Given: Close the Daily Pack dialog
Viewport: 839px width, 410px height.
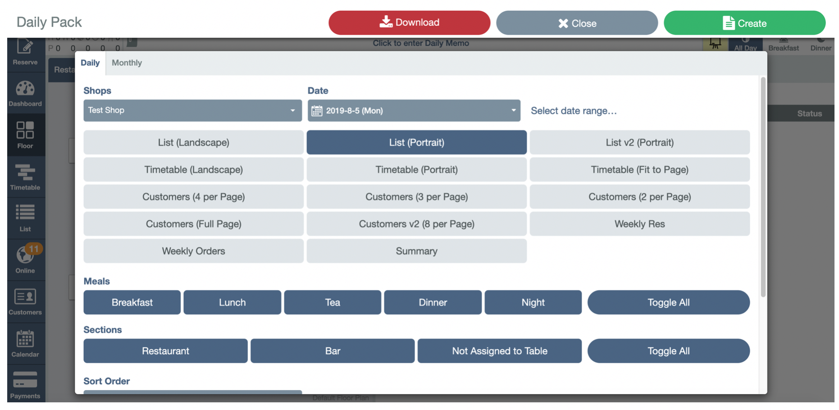Looking at the screenshot, I should click(x=577, y=23).
